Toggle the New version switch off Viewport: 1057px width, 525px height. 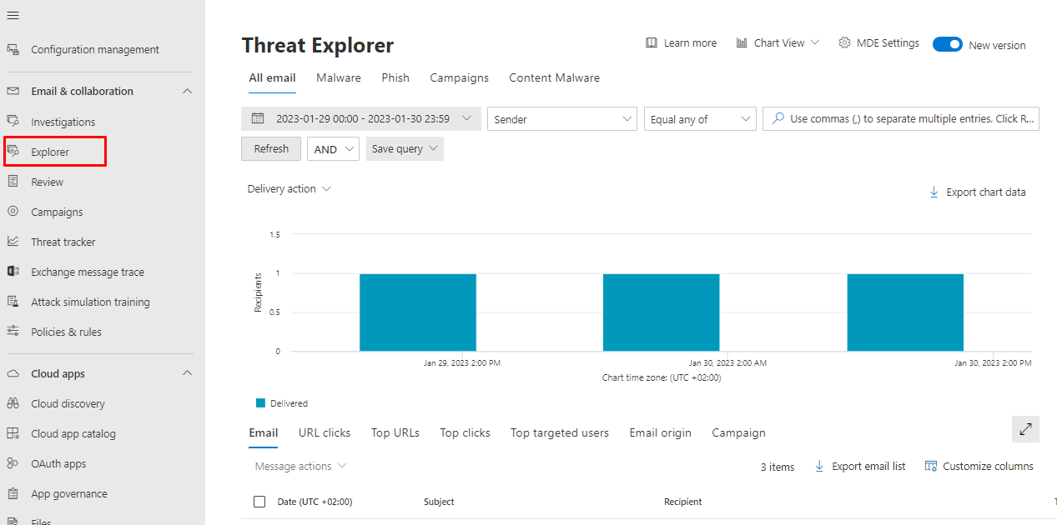[x=947, y=44]
